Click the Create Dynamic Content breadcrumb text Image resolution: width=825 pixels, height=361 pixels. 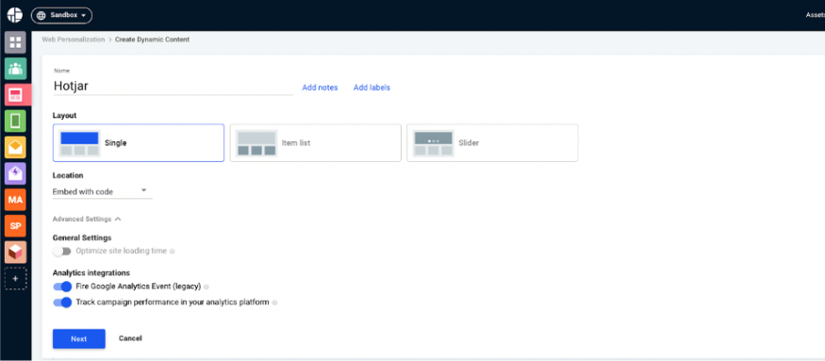152,40
